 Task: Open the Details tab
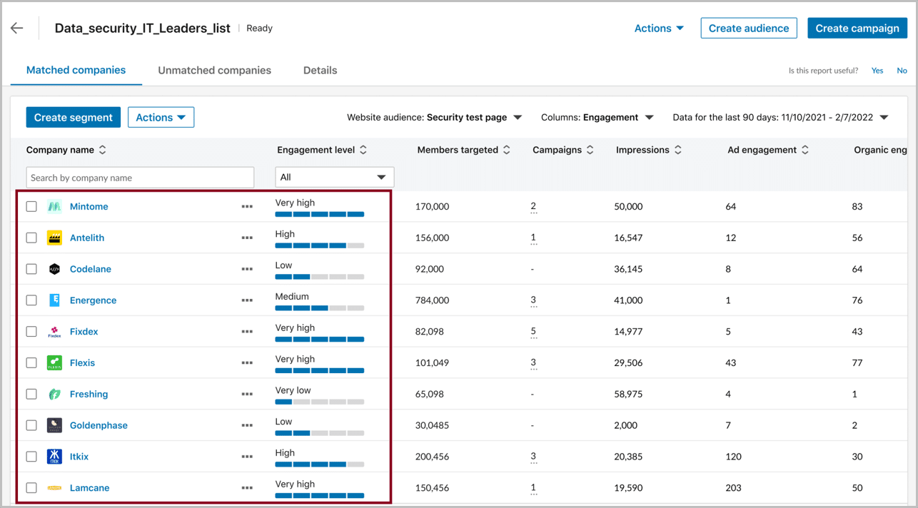(320, 70)
